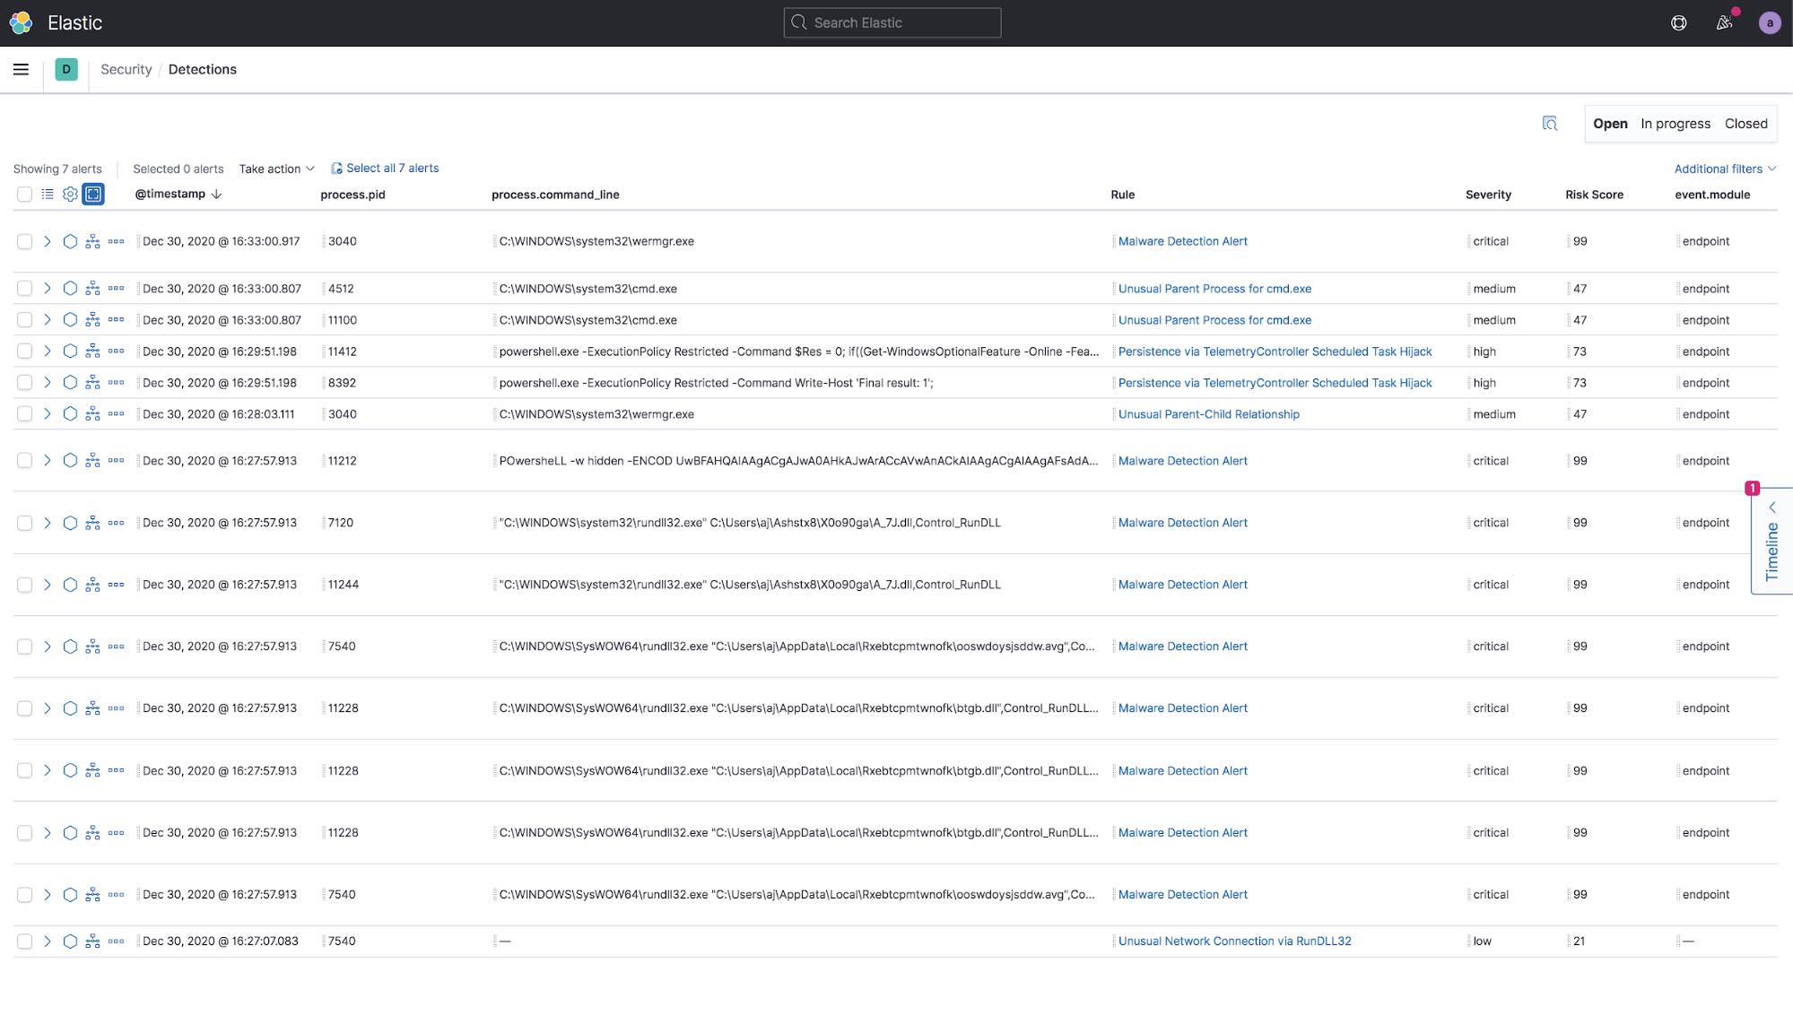The height and width of the screenshot is (1024, 1793).
Task: Open the Security navigation menu item
Action: 126,69
